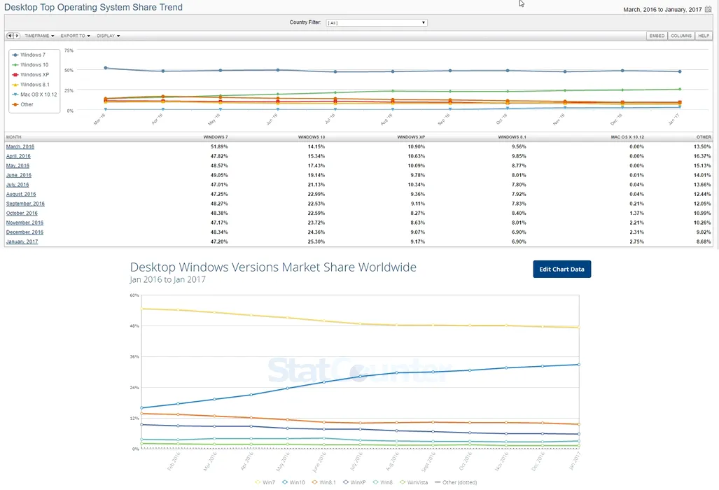The height and width of the screenshot is (490, 719).
Task: Select the 25.30% Windows 10 cell
Action: pyautogui.click(x=316, y=241)
